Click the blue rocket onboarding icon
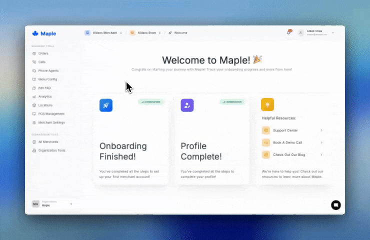Viewport: 370px width, 240px height. coord(106,105)
